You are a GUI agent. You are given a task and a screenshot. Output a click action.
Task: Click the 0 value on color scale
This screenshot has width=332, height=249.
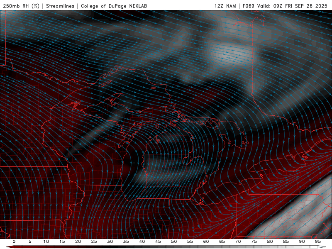coord(14,242)
